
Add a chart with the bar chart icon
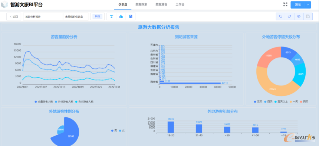121,16
